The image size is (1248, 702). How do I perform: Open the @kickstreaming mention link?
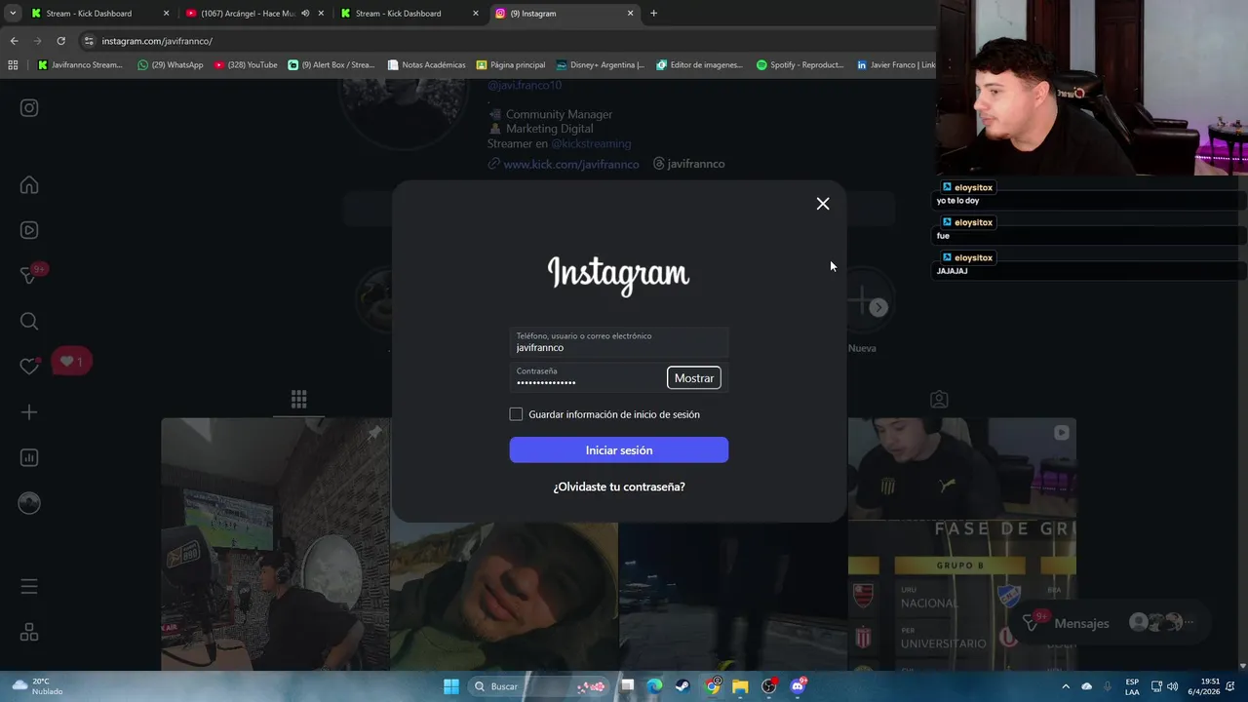coord(591,143)
